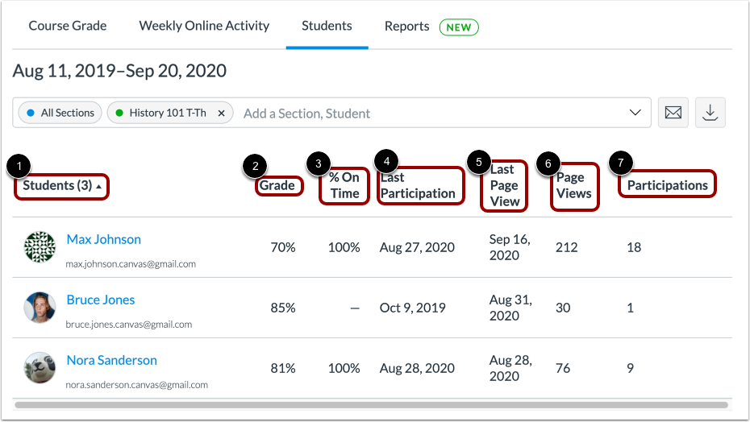Viewport: 750px width, 422px height.
Task: Sort by the Page Views column
Action: 574,186
